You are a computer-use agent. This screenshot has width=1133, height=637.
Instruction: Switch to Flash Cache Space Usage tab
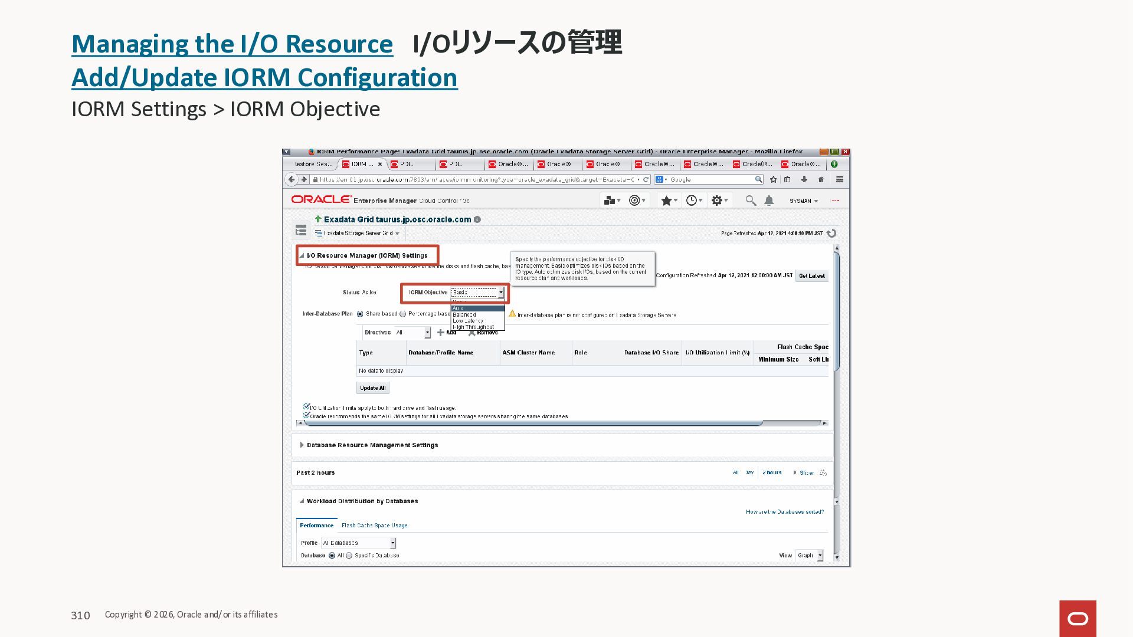pyautogui.click(x=374, y=526)
